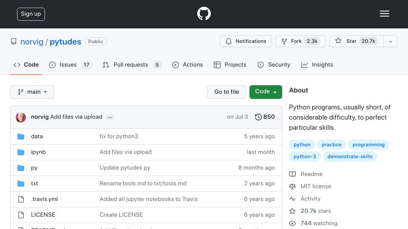Viewport: 408px width, 229px height.
Task: Open the pytudes repository link
Action: [65, 42]
